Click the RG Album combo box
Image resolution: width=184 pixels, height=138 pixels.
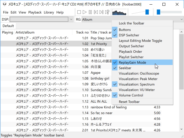[x=132, y=19]
